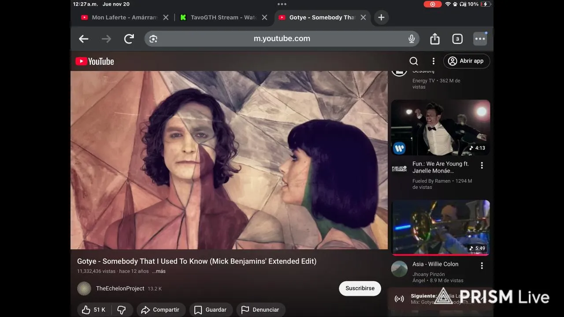
Task: Open YouTube search magnifier
Action: 413,61
